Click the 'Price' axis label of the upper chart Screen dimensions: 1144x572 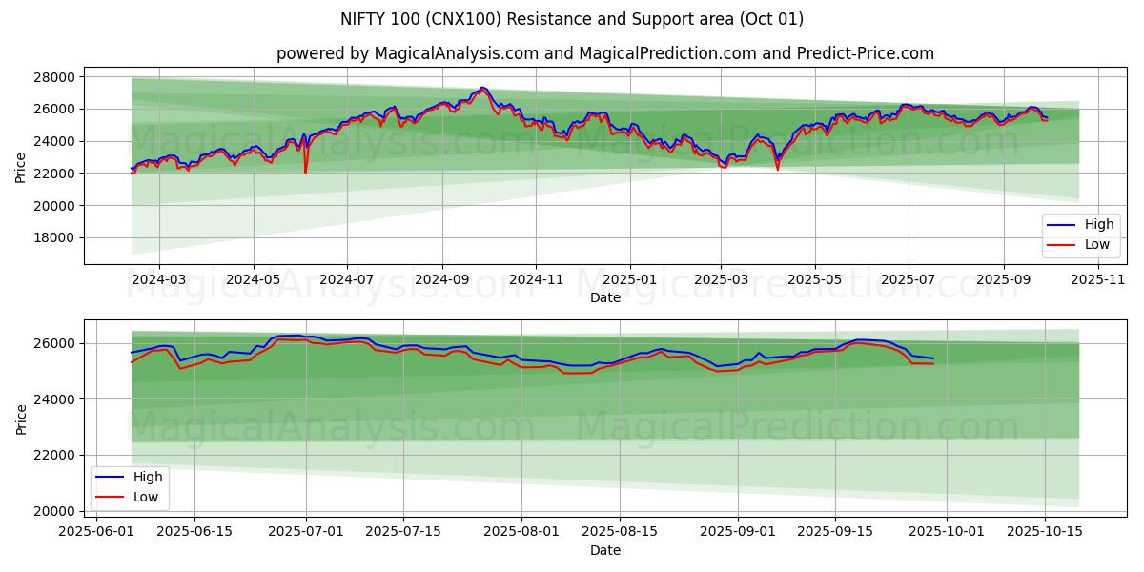point(21,166)
